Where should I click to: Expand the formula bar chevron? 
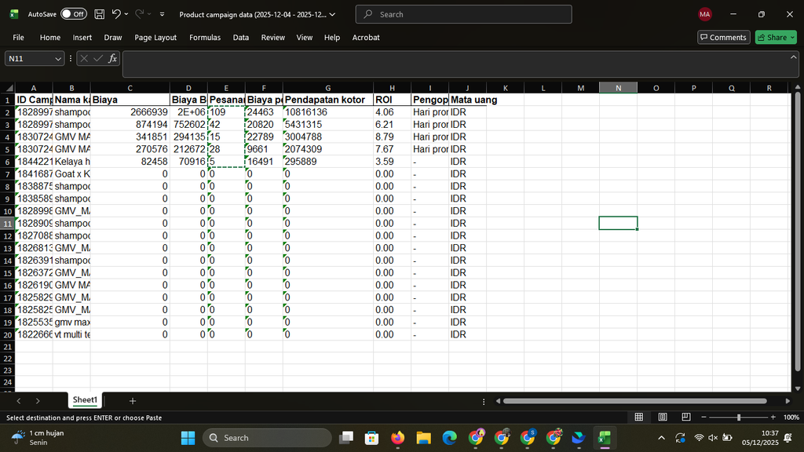(793, 57)
